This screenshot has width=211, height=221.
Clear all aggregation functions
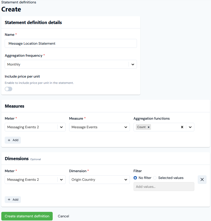tap(182, 127)
